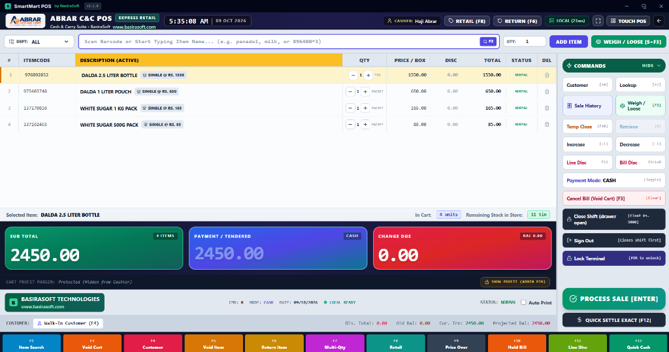Viewport: 669px width, 352px height.
Task: Decrease quantity of WHITE SUGAR 500G PACK
Action: coord(350,125)
